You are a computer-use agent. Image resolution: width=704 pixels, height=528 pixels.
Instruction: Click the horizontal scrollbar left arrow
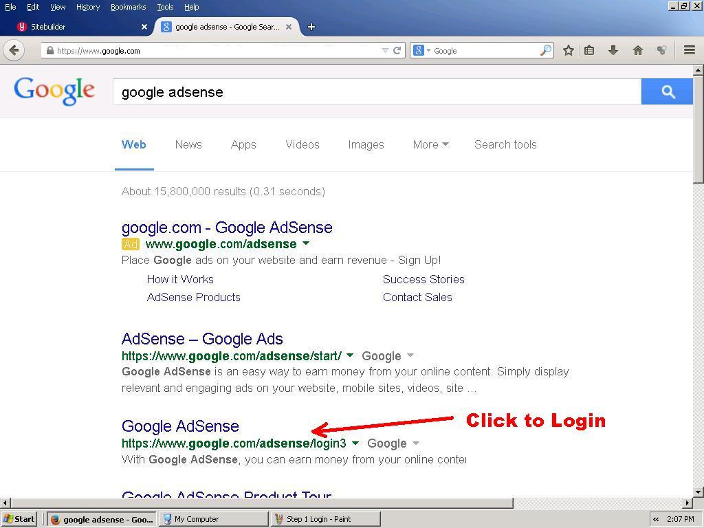(x=5, y=503)
